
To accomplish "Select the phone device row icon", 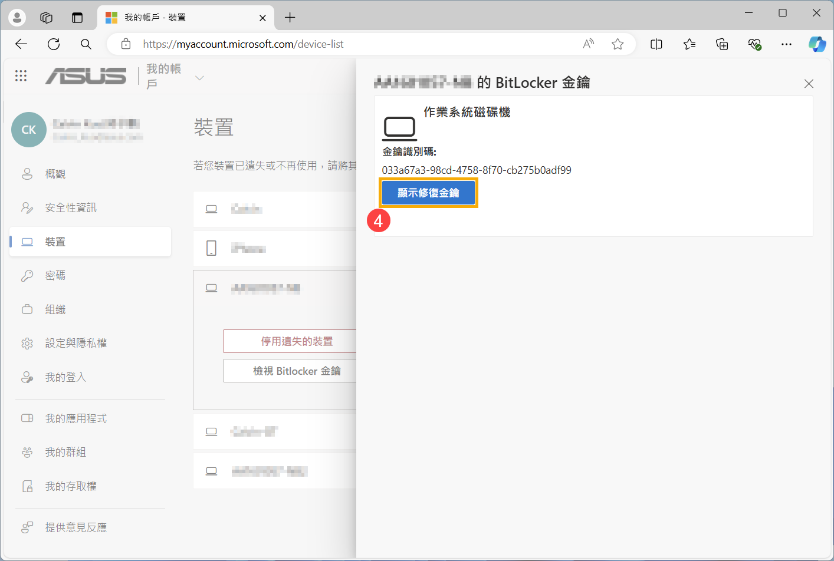I will coord(212,248).
